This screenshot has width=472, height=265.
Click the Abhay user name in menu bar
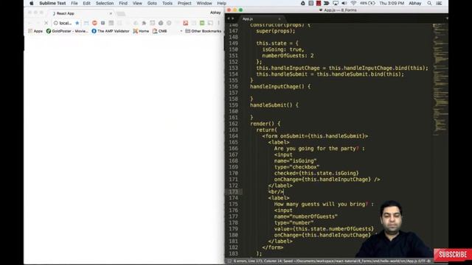coord(414,3)
